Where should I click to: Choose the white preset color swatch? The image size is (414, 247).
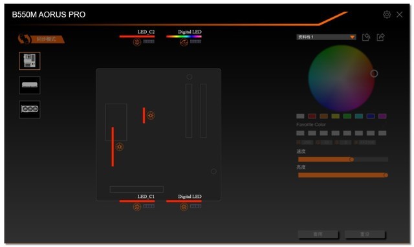click(300, 116)
